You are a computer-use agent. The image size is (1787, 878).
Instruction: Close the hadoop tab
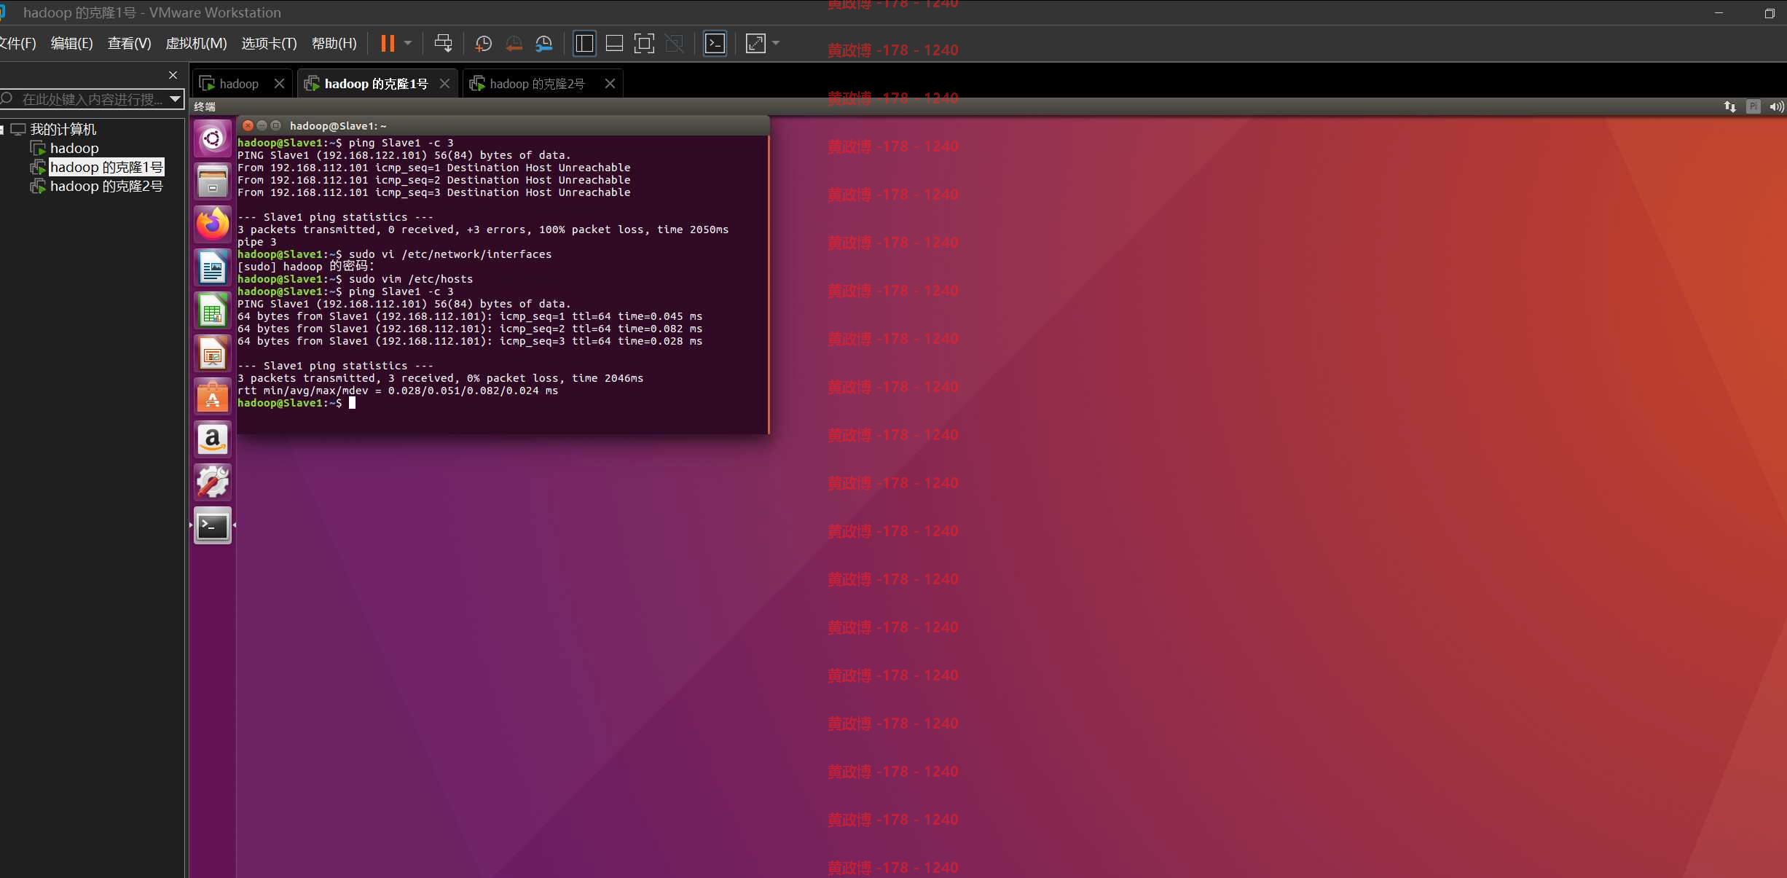[279, 84]
